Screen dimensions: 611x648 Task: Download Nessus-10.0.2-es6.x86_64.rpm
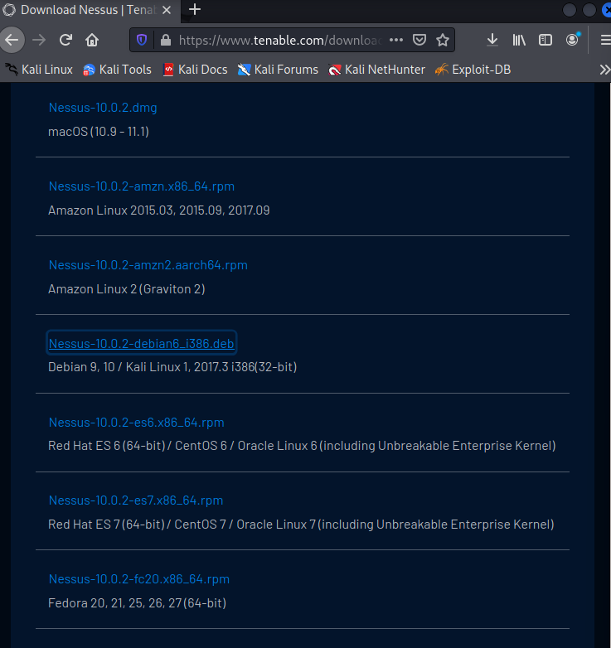click(137, 423)
